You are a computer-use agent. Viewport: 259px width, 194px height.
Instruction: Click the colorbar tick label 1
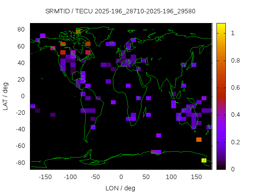(x=233, y=34)
